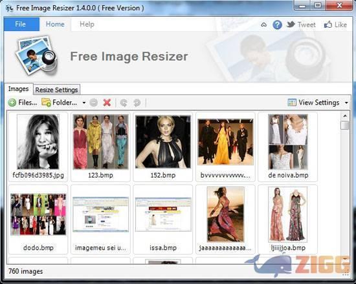Select the Images tab
The image size is (356, 284).
[x=19, y=89]
